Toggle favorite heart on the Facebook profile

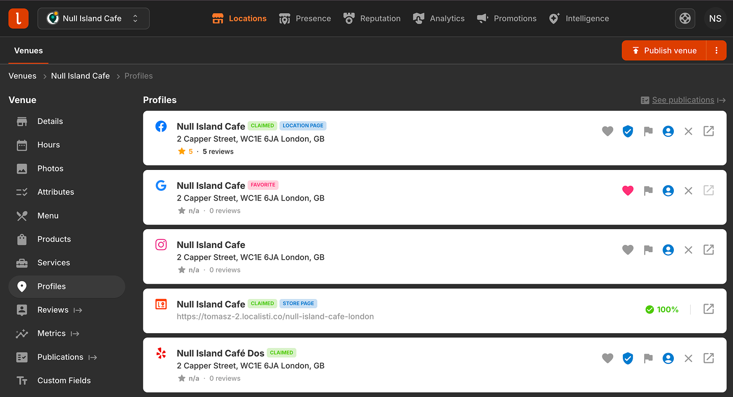(608, 131)
